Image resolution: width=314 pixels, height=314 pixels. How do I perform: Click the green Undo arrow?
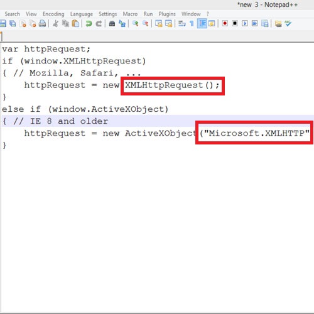coord(89,23)
